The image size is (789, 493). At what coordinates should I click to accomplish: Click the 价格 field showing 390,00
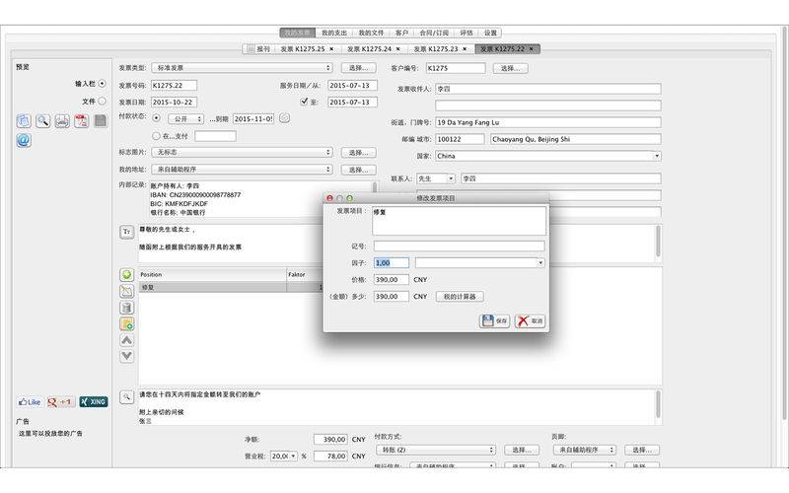(x=392, y=280)
